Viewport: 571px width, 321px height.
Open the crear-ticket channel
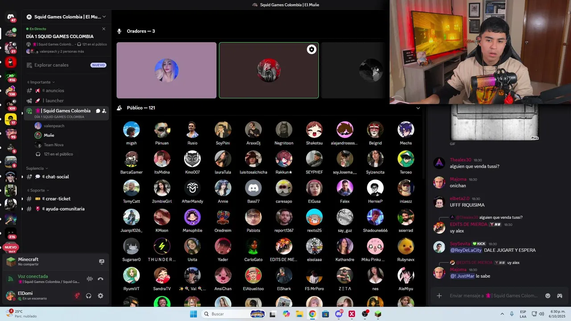coord(66,199)
